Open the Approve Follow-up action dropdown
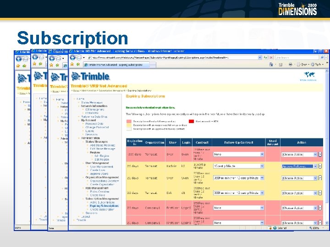Viewport: 330px width, 247px height. coord(315,166)
